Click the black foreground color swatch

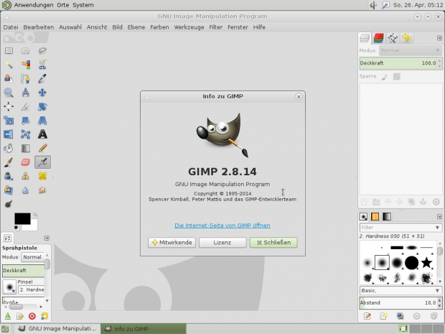coord(22,218)
